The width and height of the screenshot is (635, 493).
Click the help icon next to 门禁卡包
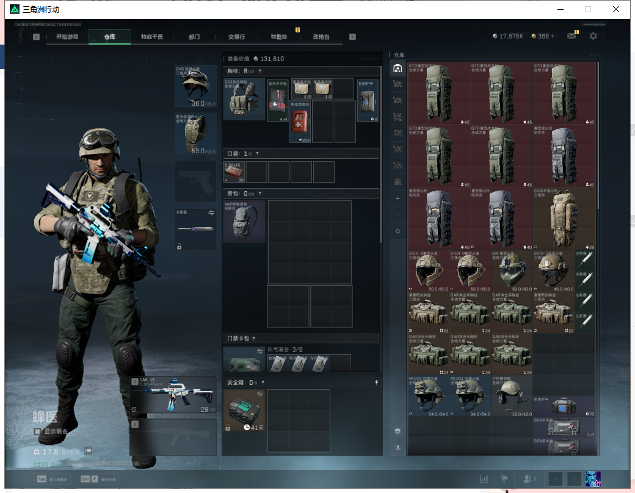[253, 338]
